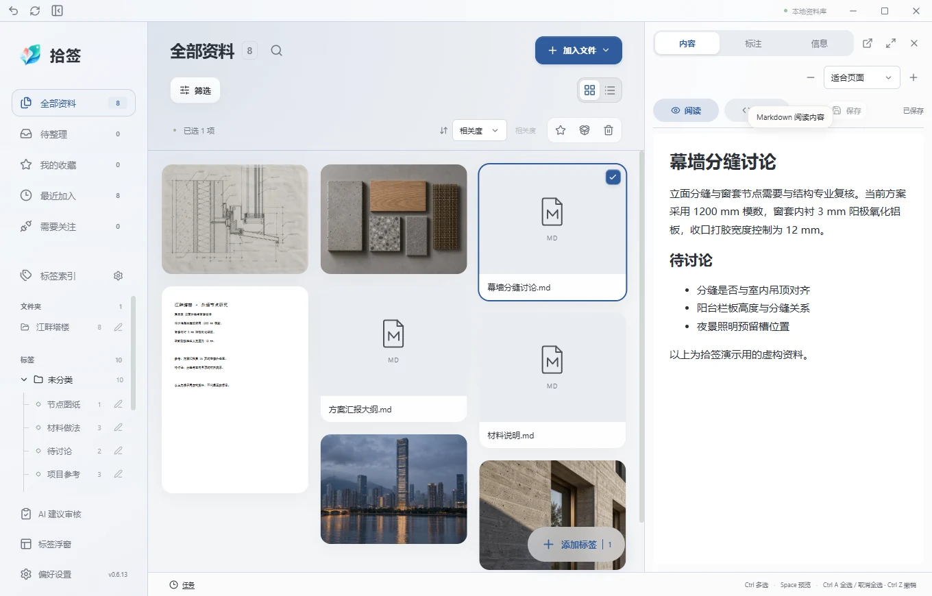Open 全部资料 in sidebar

pyautogui.click(x=73, y=103)
